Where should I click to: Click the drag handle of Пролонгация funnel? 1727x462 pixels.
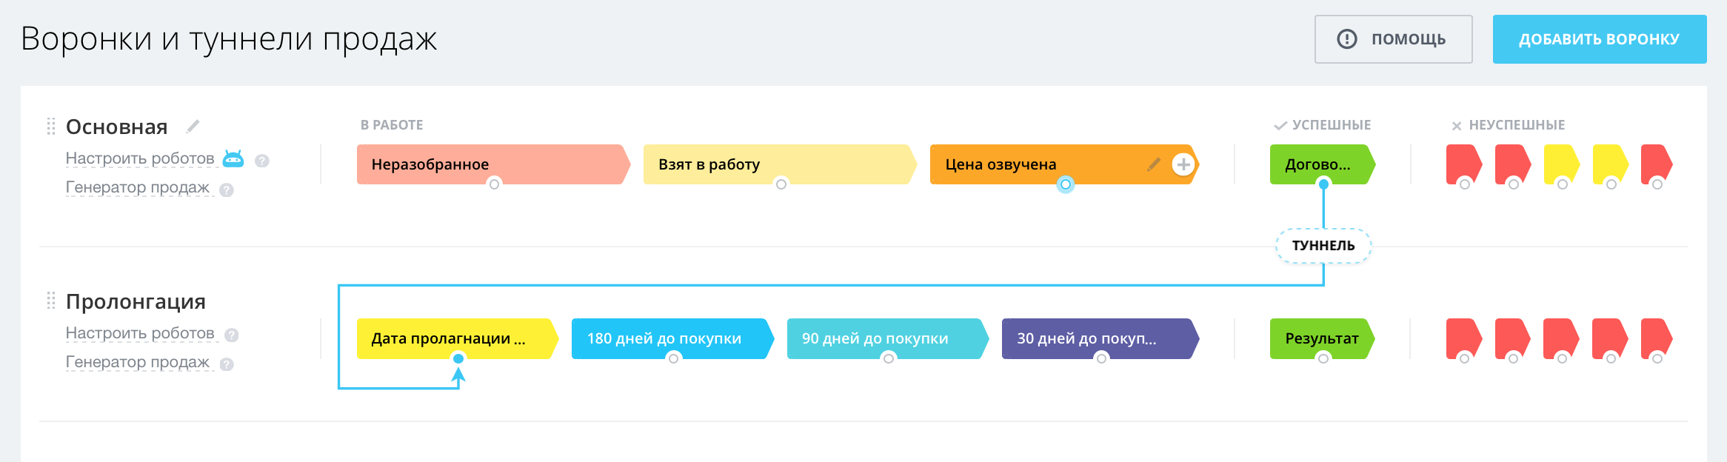coord(51,301)
